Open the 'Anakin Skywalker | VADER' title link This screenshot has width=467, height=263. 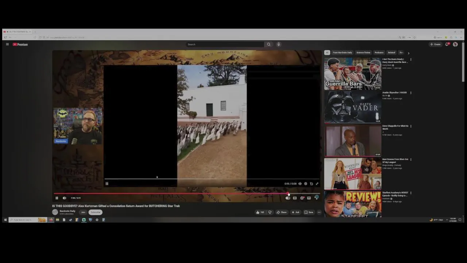pyautogui.click(x=394, y=93)
